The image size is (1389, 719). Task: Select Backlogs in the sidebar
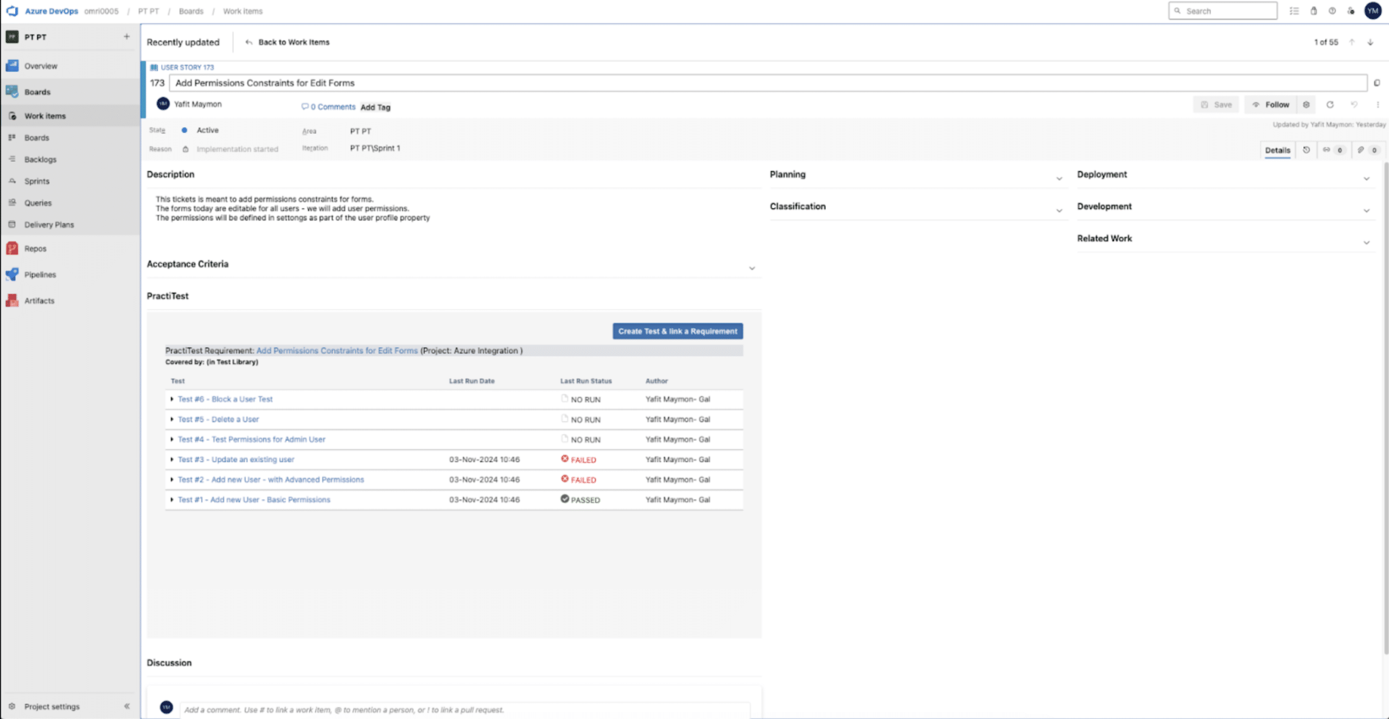coord(40,160)
